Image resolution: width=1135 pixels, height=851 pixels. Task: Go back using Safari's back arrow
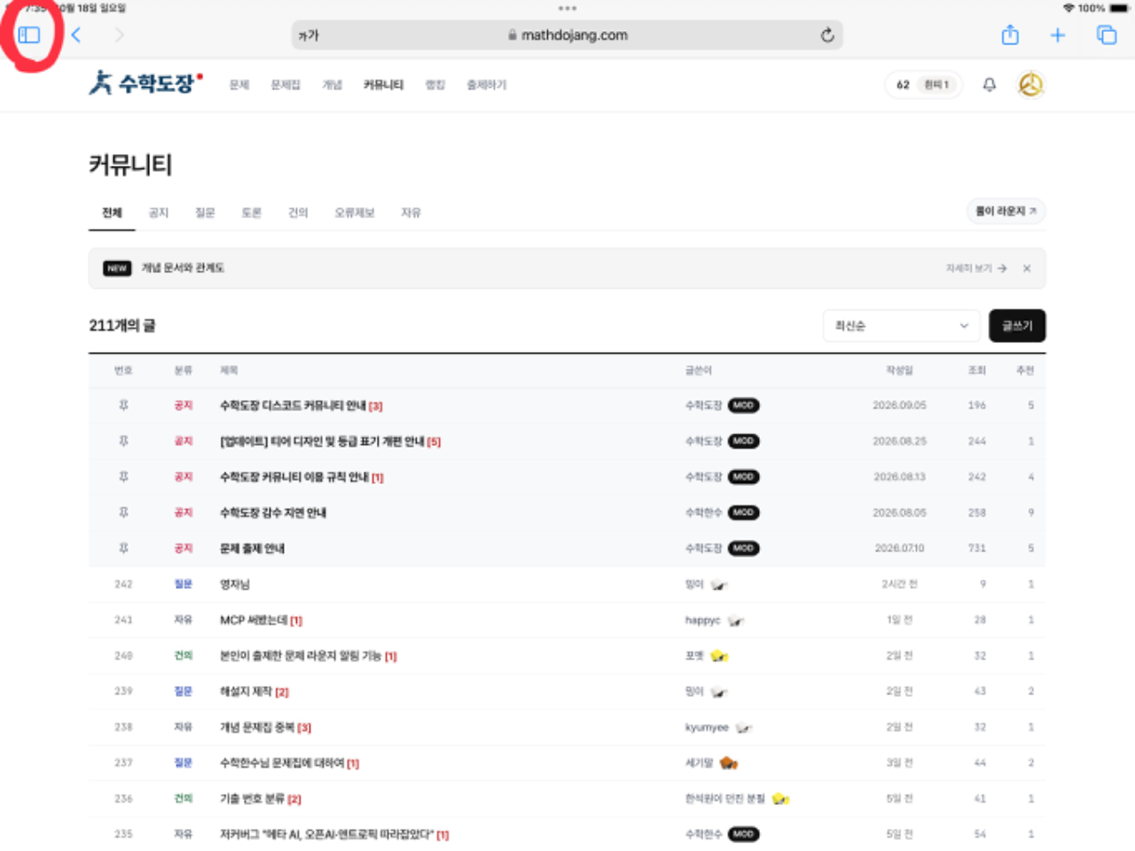pyautogui.click(x=76, y=35)
